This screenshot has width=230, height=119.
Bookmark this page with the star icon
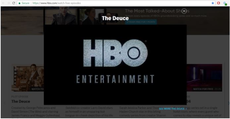point(213,3)
